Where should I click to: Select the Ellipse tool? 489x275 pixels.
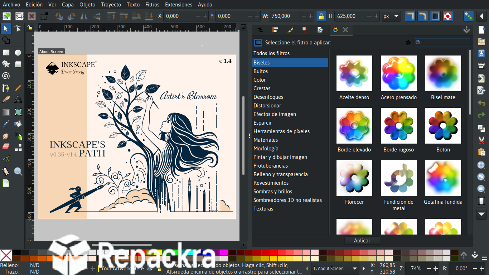click(x=18, y=53)
